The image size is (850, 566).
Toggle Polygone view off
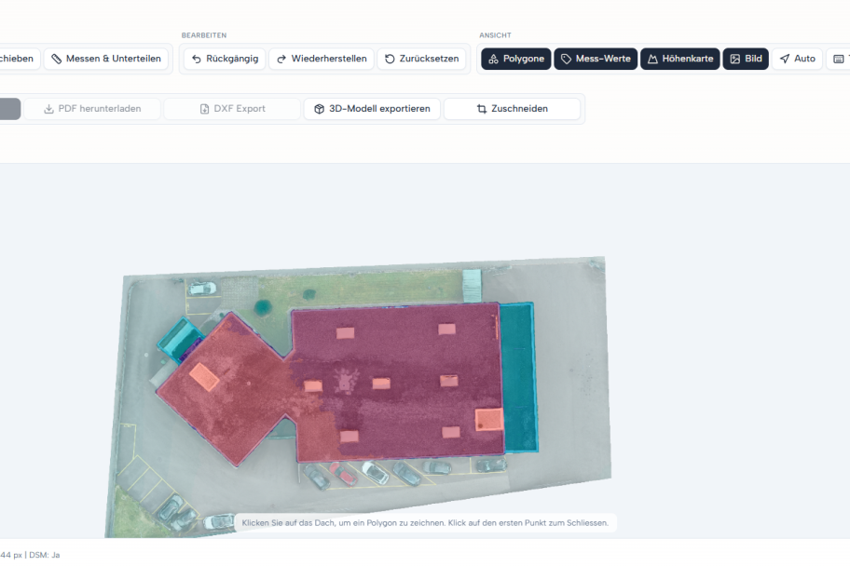coord(516,59)
